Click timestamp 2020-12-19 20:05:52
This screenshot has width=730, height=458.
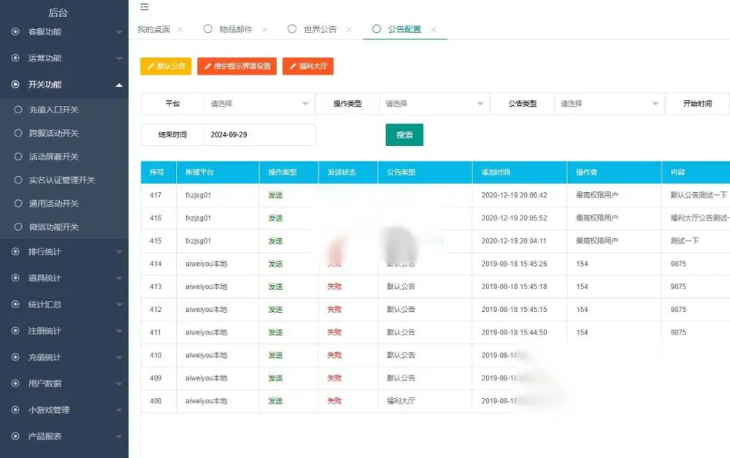tap(515, 218)
